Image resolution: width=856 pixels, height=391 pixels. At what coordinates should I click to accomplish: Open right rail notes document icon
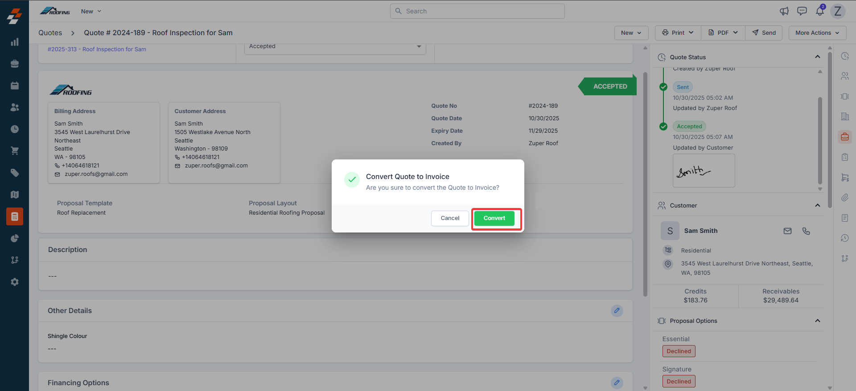coord(845,218)
